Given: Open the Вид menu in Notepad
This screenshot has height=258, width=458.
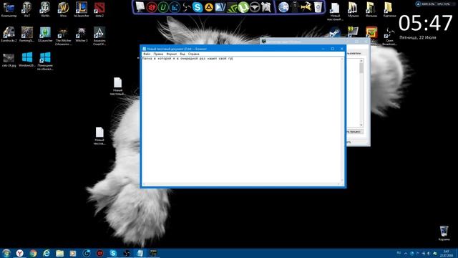Looking at the screenshot, I should coord(182,54).
